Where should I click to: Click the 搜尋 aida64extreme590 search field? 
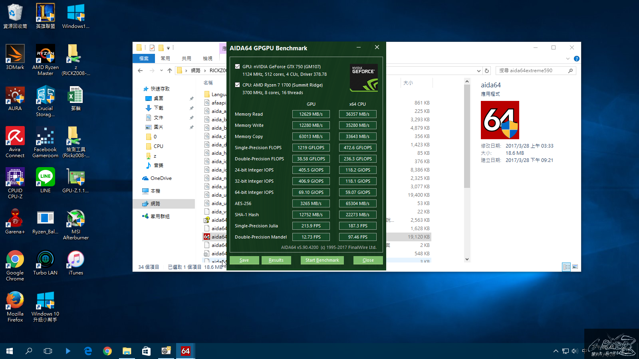pos(536,71)
